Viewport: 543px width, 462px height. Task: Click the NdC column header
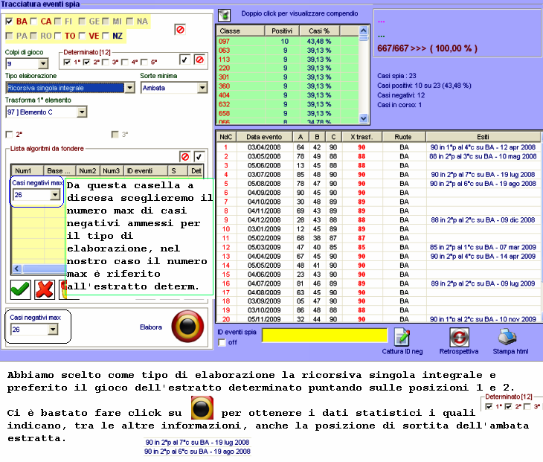click(226, 137)
